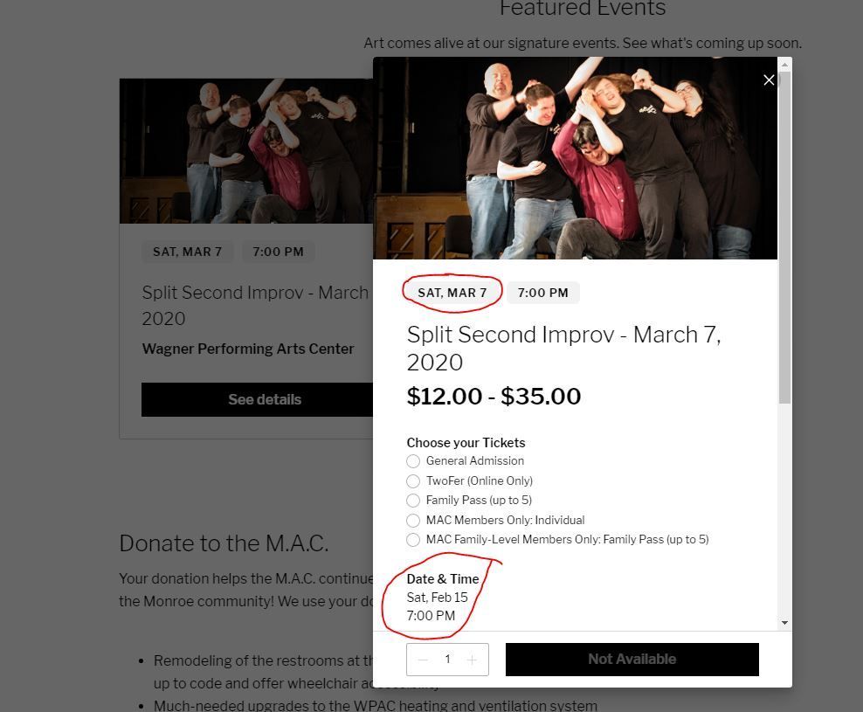Click the popup scrollbar down arrow
Viewport: 863px width, 712px height.
[784, 623]
